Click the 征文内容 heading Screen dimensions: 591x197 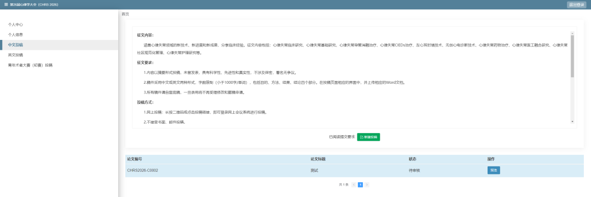point(145,35)
